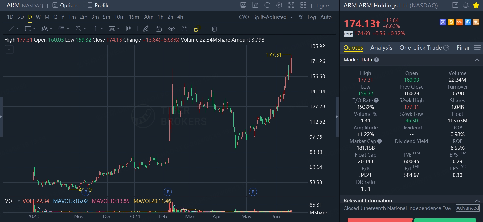Image resolution: width=483 pixels, height=222 pixels.
Task: Open the T/O Rate help icon
Action: pyautogui.click(x=376, y=100)
